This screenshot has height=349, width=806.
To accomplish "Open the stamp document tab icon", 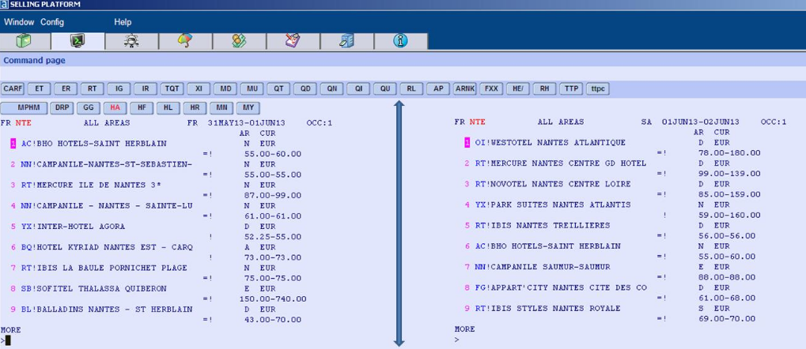I will tap(293, 41).
